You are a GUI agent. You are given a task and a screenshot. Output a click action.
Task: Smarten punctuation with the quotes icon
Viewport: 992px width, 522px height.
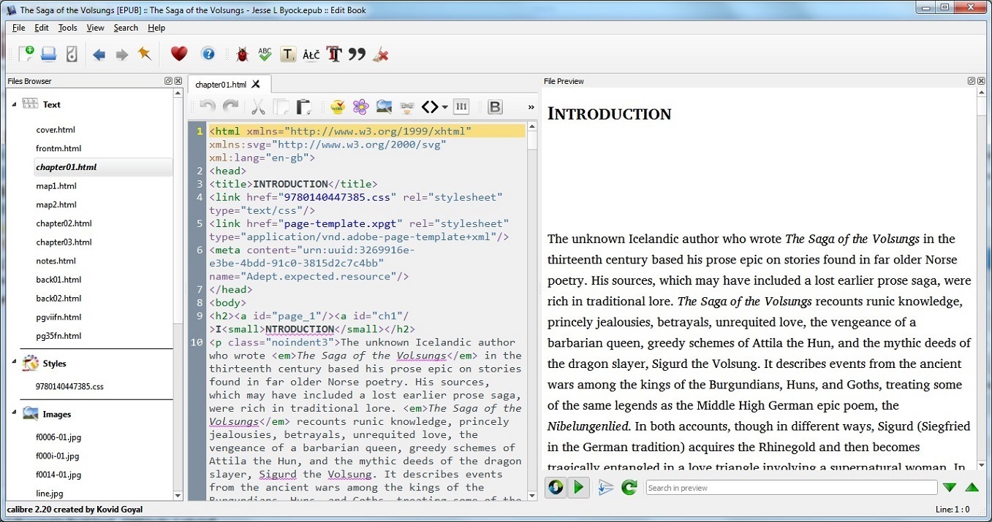pos(357,54)
